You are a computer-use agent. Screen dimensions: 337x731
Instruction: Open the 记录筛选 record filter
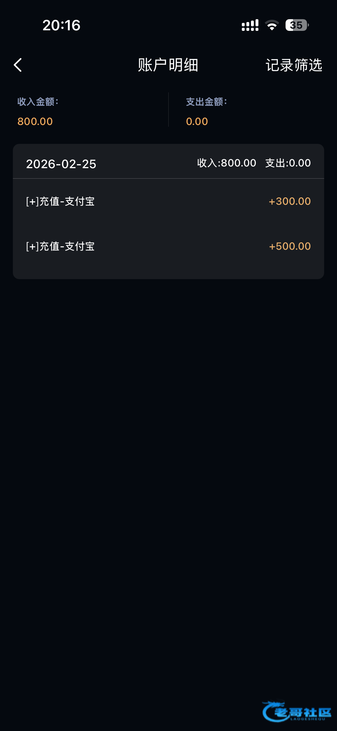(x=294, y=65)
